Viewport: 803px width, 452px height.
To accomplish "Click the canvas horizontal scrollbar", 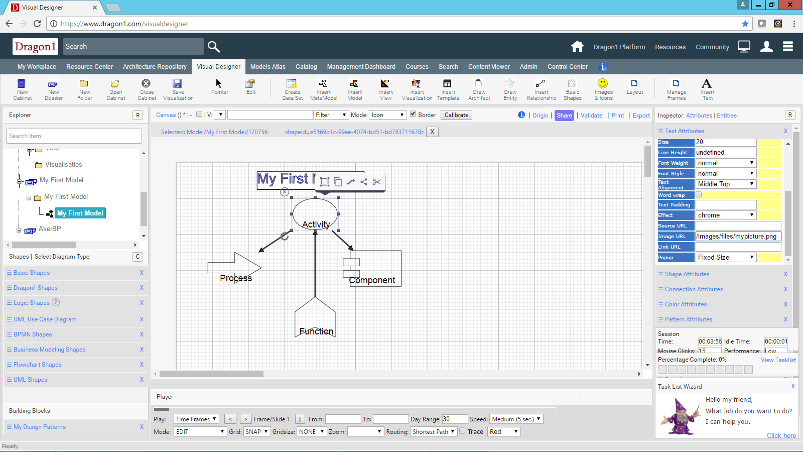I will [211, 374].
